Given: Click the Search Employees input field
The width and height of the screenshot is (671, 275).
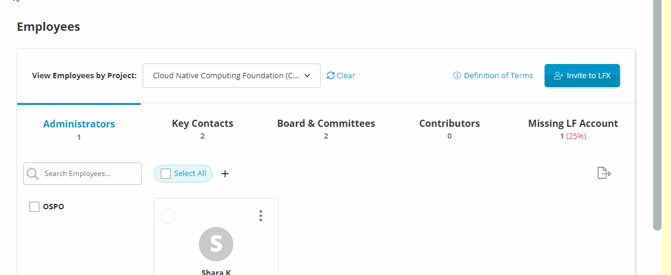Looking at the screenshot, I should pos(89,174).
